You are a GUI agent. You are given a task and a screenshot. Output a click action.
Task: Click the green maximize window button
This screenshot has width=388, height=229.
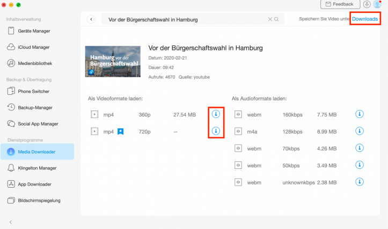[19, 5]
